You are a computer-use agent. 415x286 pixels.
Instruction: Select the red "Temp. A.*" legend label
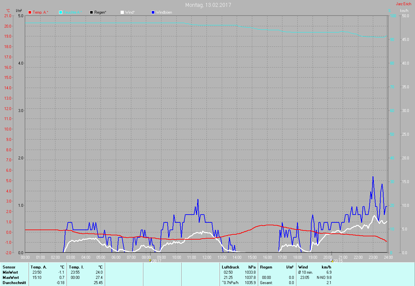pyautogui.click(x=41, y=12)
